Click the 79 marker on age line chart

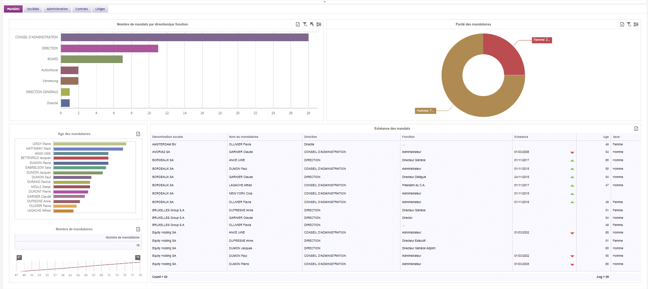click(137, 257)
